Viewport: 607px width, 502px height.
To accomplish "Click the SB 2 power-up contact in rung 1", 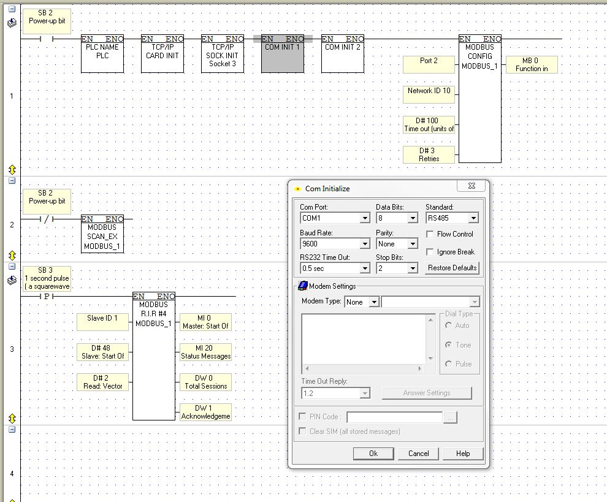I will coord(47,39).
